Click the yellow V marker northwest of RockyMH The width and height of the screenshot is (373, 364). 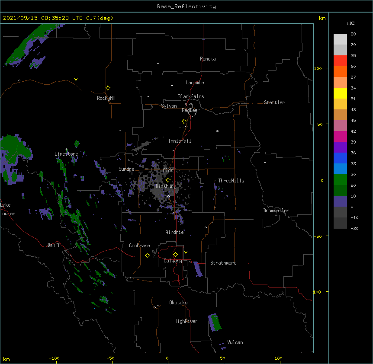point(76,80)
